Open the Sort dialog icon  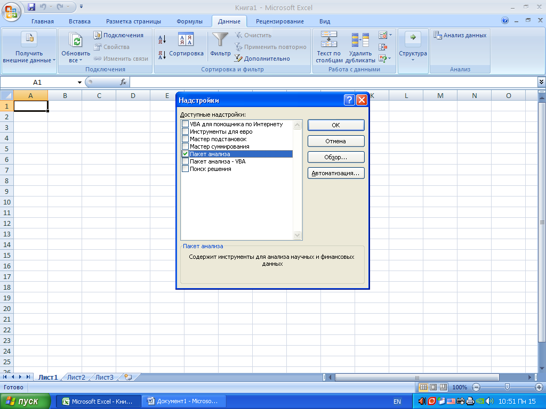click(x=186, y=39)
